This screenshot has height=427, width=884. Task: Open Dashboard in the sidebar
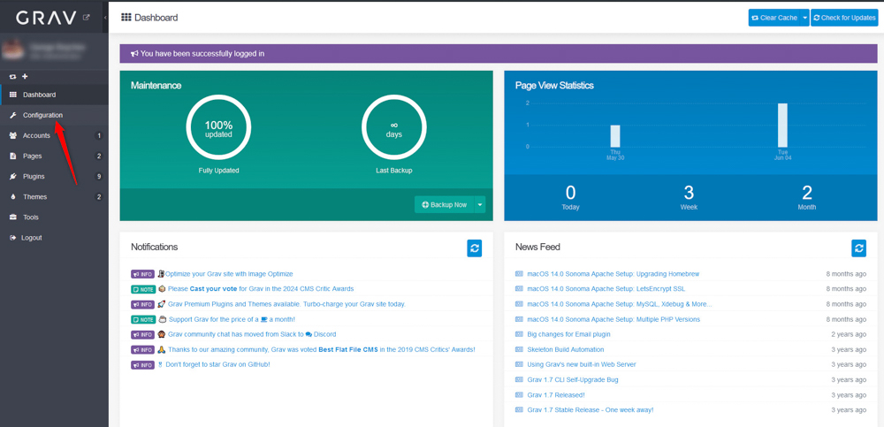(54, 95)
